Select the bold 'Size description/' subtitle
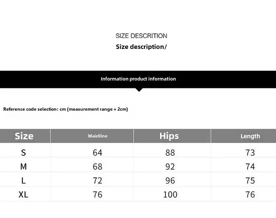The height and width of the screenshot is (218, 276). [141, 47]
